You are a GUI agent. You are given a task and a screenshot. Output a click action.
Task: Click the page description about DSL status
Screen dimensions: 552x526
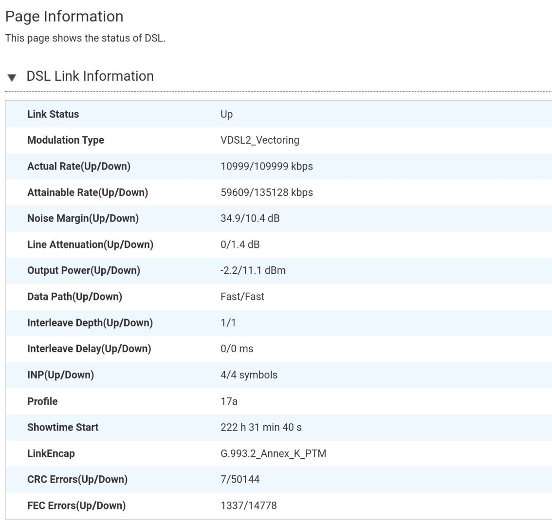click(85, 38)
